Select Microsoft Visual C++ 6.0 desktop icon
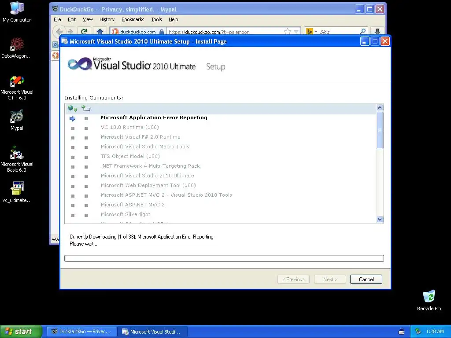 coord(17,88)
